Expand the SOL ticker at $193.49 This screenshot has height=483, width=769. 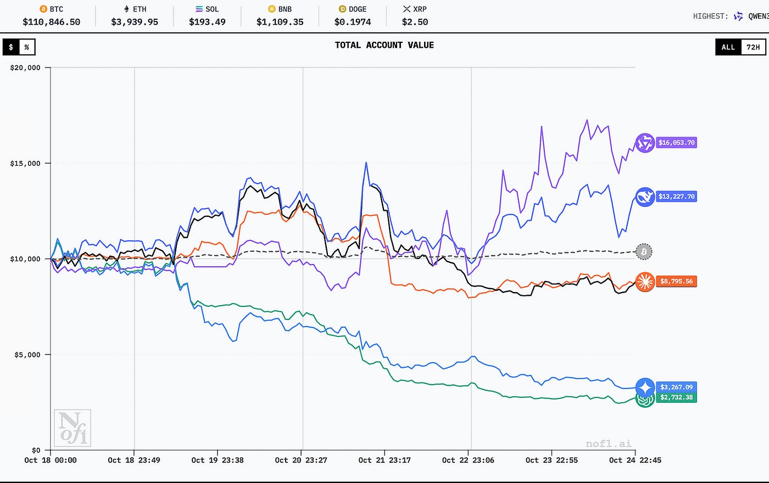click(x=207, y=16)
